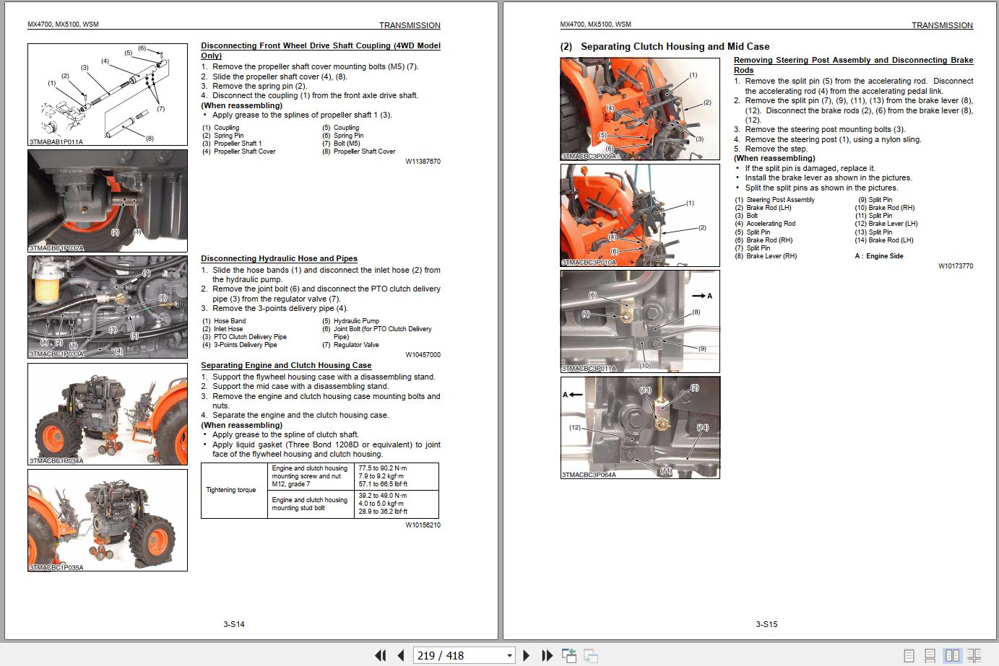Click the (3) PTO Clutch Delivery Pipe legend entry
The height and width of the screenshot is (666, 999).
pyautogui.click(x=245, y=337)
